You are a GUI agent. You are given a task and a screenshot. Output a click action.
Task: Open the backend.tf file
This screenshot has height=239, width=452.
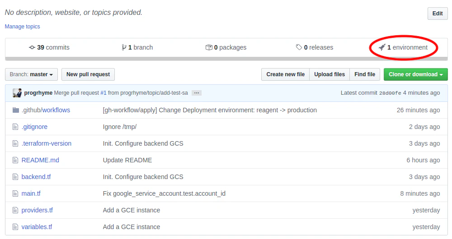click(36, 177)
